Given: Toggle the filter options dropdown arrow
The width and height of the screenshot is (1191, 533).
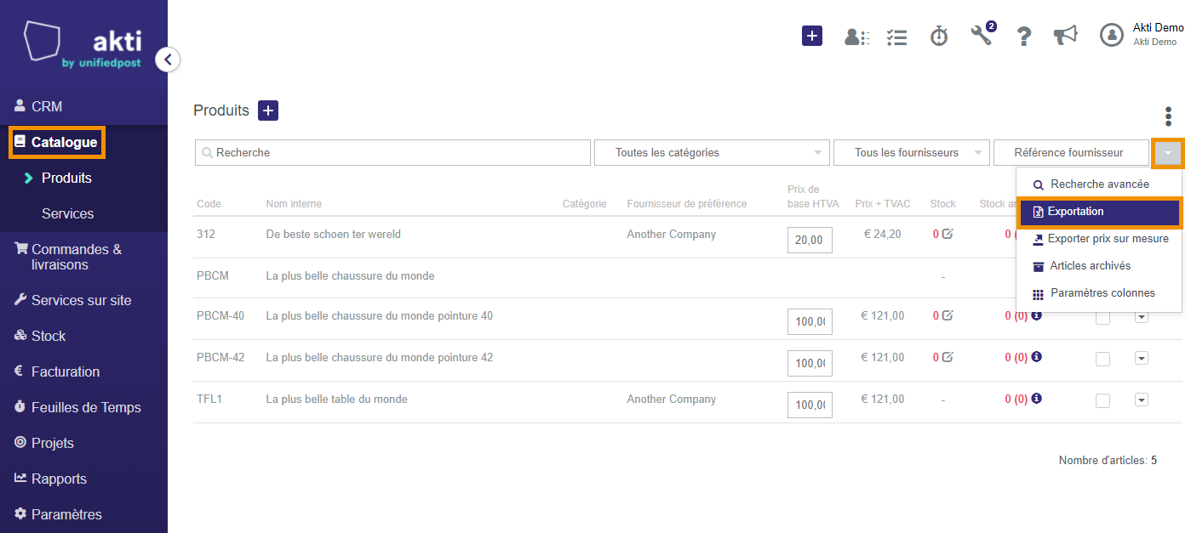Looking at the screenshot, I should pos(1167,153).
